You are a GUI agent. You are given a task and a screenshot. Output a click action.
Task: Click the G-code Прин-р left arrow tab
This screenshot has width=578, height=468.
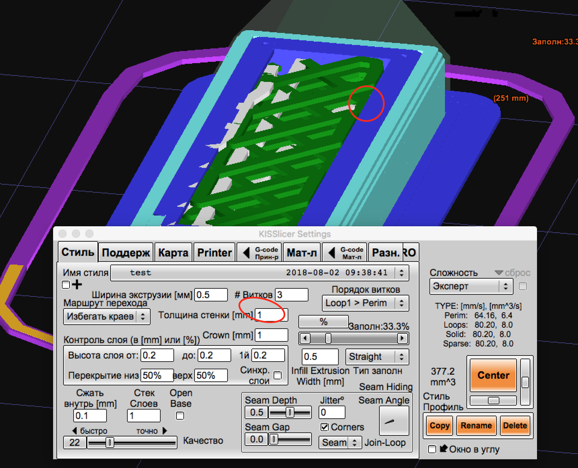[x=259, y=253]
